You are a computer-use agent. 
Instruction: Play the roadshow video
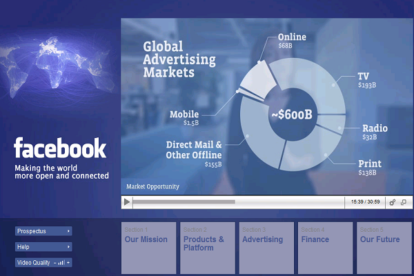point(127,202)
